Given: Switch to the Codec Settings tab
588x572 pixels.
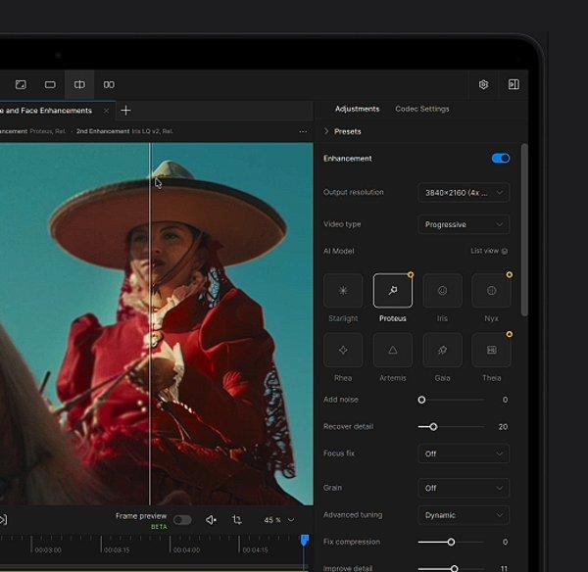Looking at the screenshot, I should (x=421, y=109).
